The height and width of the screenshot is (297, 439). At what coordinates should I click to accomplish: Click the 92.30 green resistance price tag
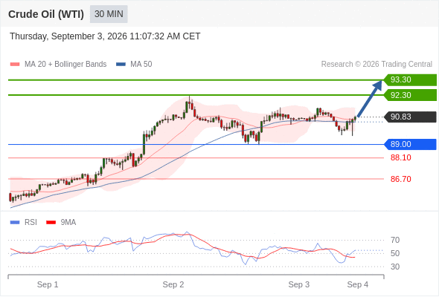pyautogui.click(x=410, y=95)
